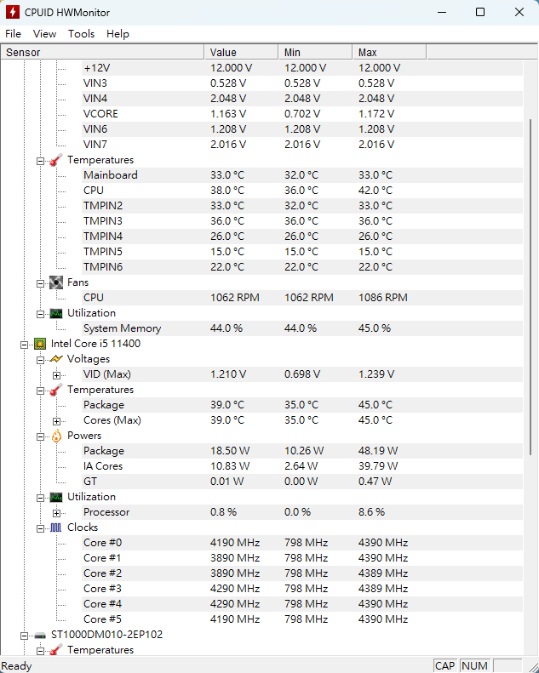Collapse the CPU Utilization section

pyautogui.click(x=40, y=498)
